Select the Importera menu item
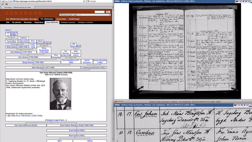This screenshot has width=252, height=142. tap(39, 22)
